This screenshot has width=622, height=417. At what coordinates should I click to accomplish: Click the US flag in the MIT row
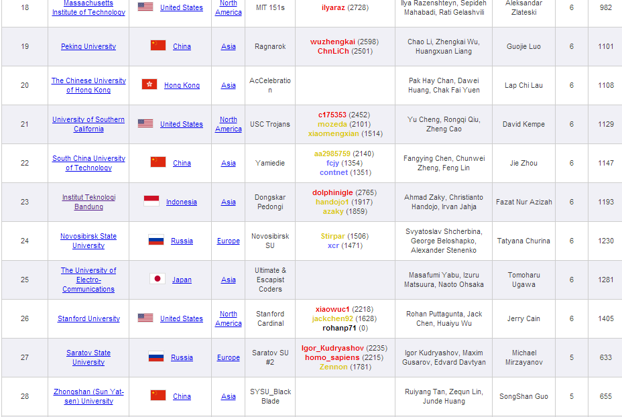145,7
